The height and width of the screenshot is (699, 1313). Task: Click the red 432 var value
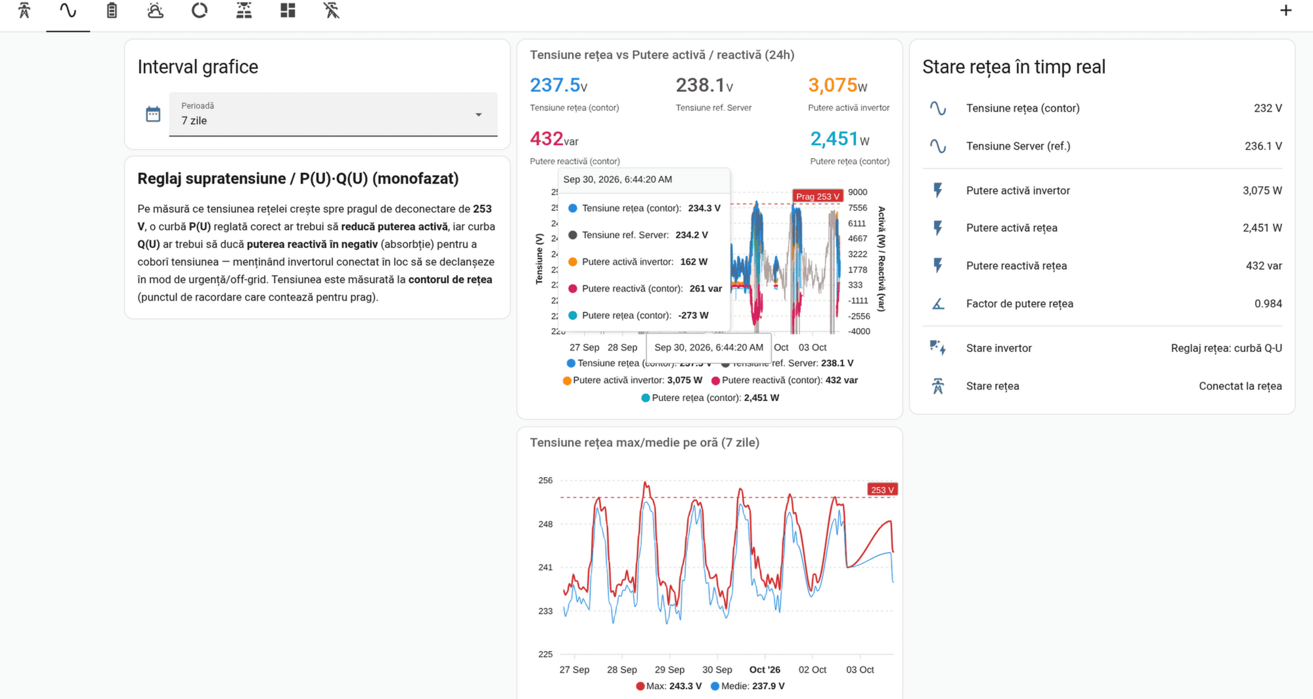(x=554, y=139)
